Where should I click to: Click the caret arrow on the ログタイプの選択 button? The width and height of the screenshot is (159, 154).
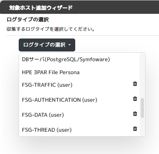point(70,45)
